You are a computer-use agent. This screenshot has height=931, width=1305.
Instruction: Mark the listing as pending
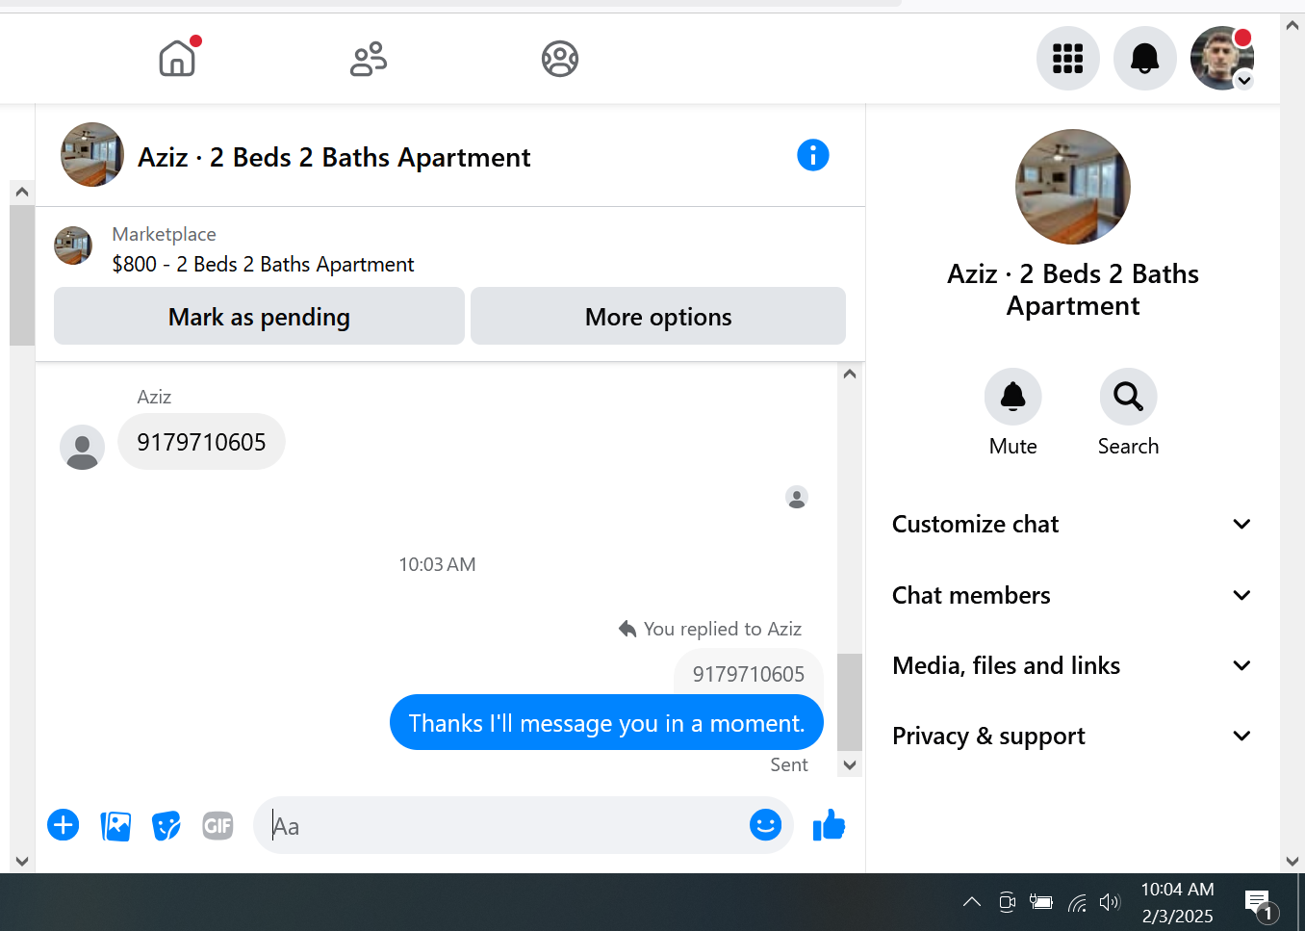pos(259,316)
